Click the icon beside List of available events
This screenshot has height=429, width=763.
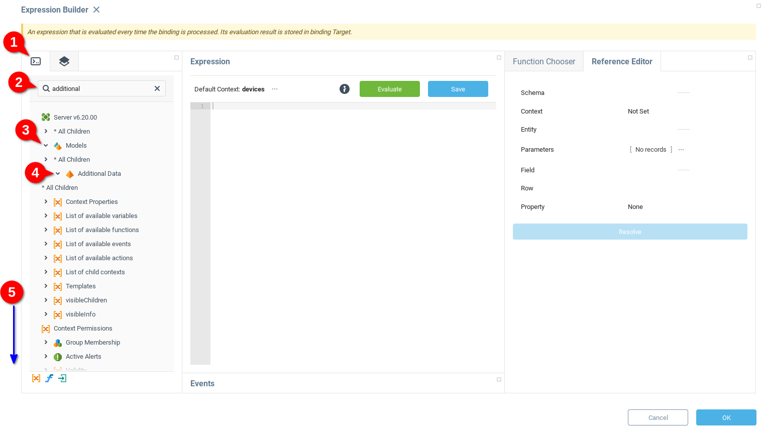pos(58,244)
